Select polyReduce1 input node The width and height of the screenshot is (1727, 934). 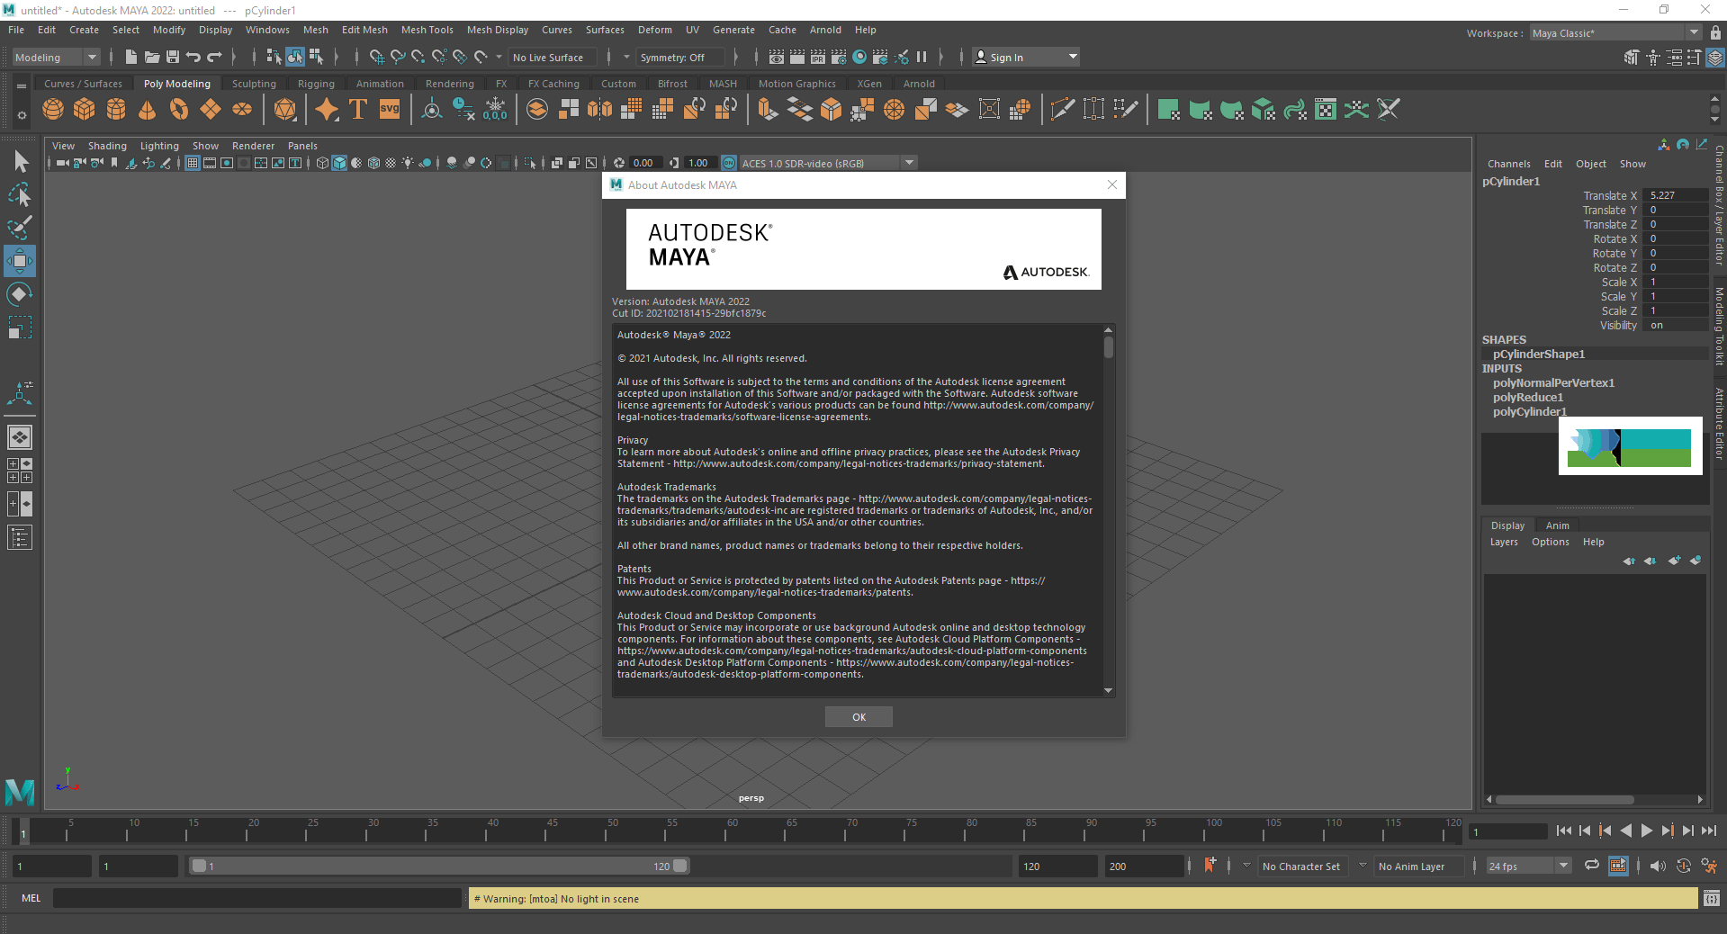point(1528,397)
